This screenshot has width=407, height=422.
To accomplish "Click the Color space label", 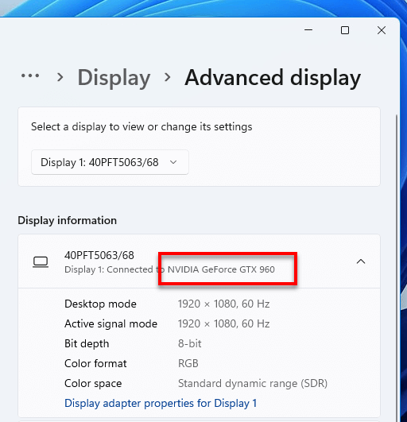I will pos(93,383).
